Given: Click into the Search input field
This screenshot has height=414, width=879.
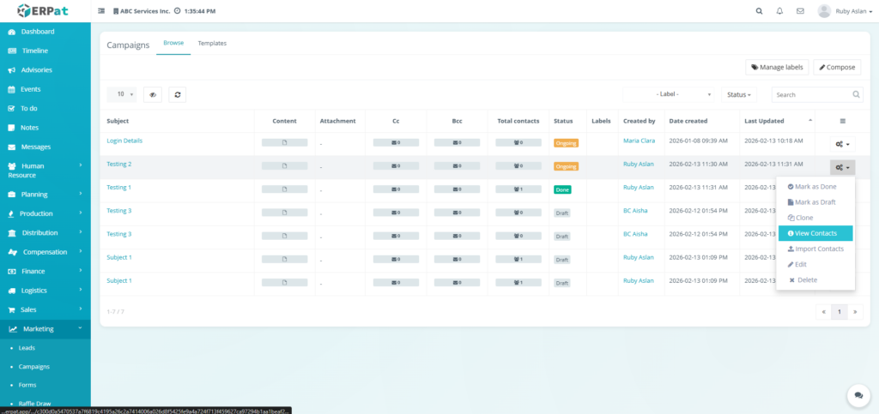Looking at the screenshot, I should tap(811, 94).
